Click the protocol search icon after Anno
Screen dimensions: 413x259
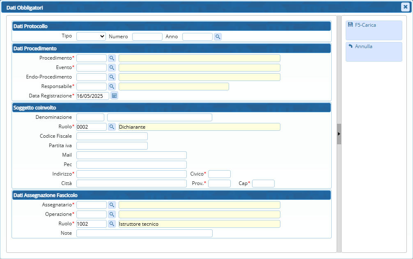click(218, 37)
